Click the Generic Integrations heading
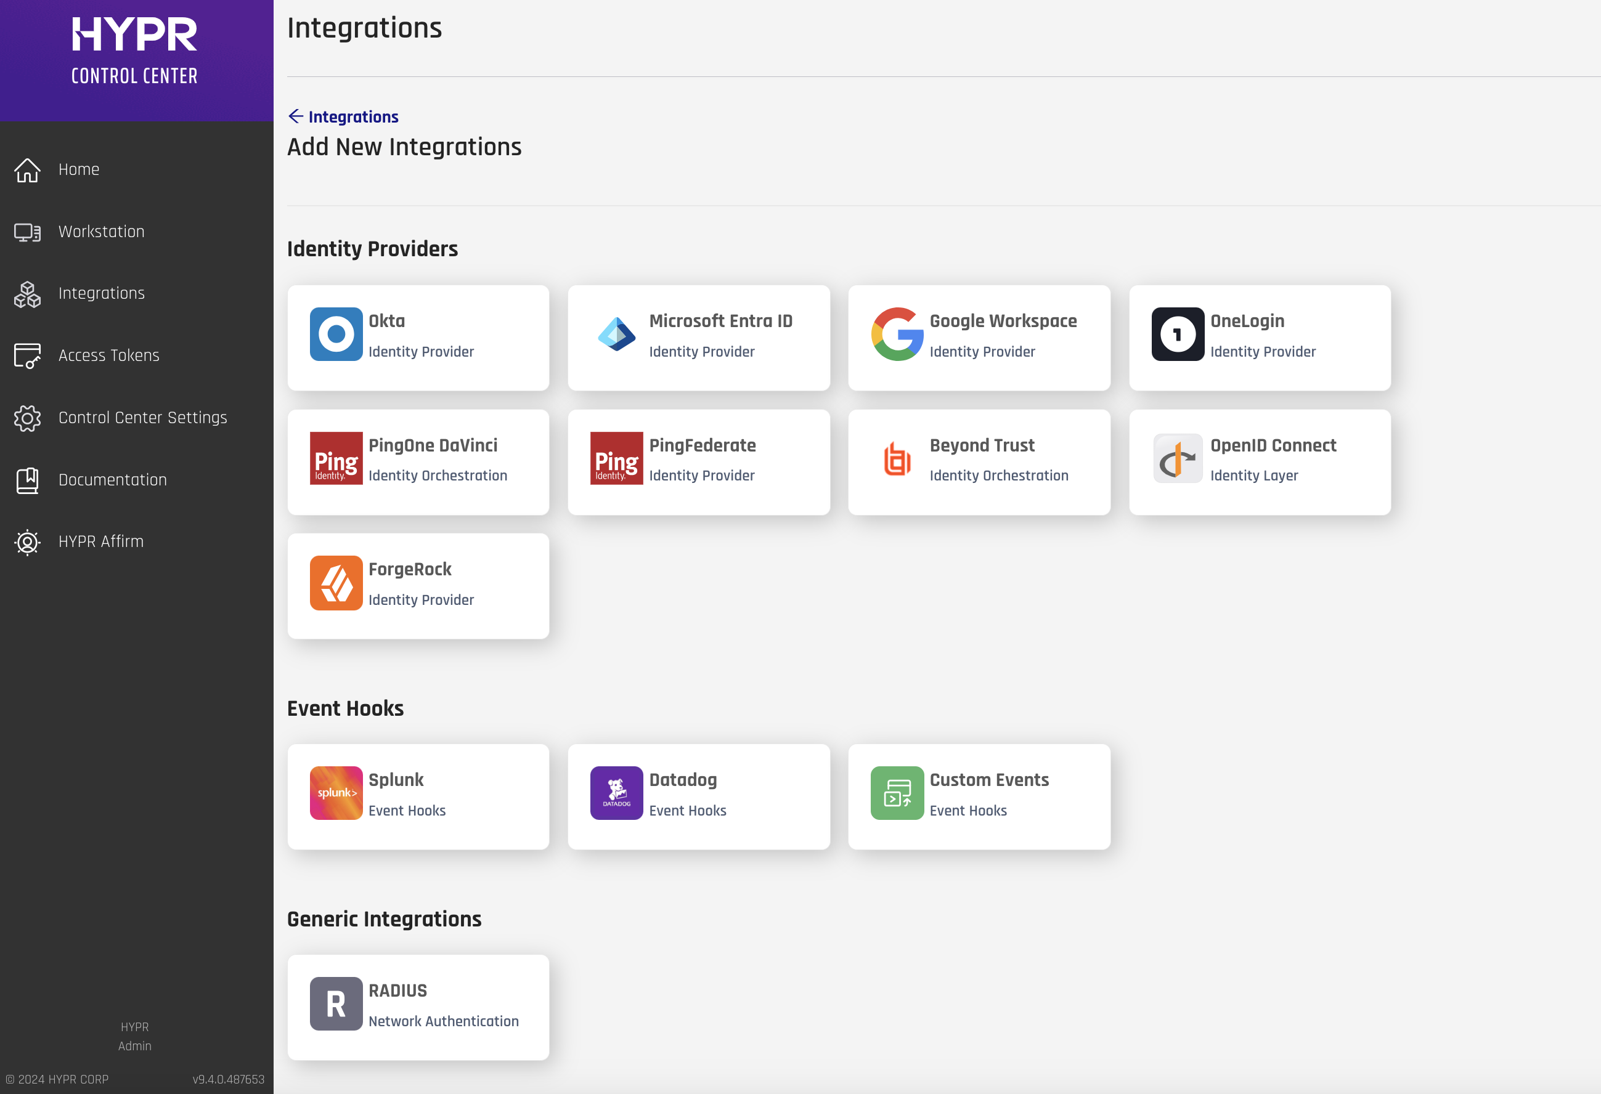This screenshot has width=1601, height=1094. pos(384,919)
